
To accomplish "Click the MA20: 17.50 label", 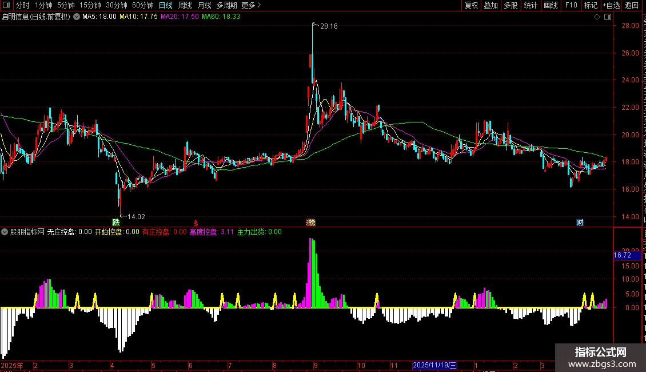I will pos(180,17).
